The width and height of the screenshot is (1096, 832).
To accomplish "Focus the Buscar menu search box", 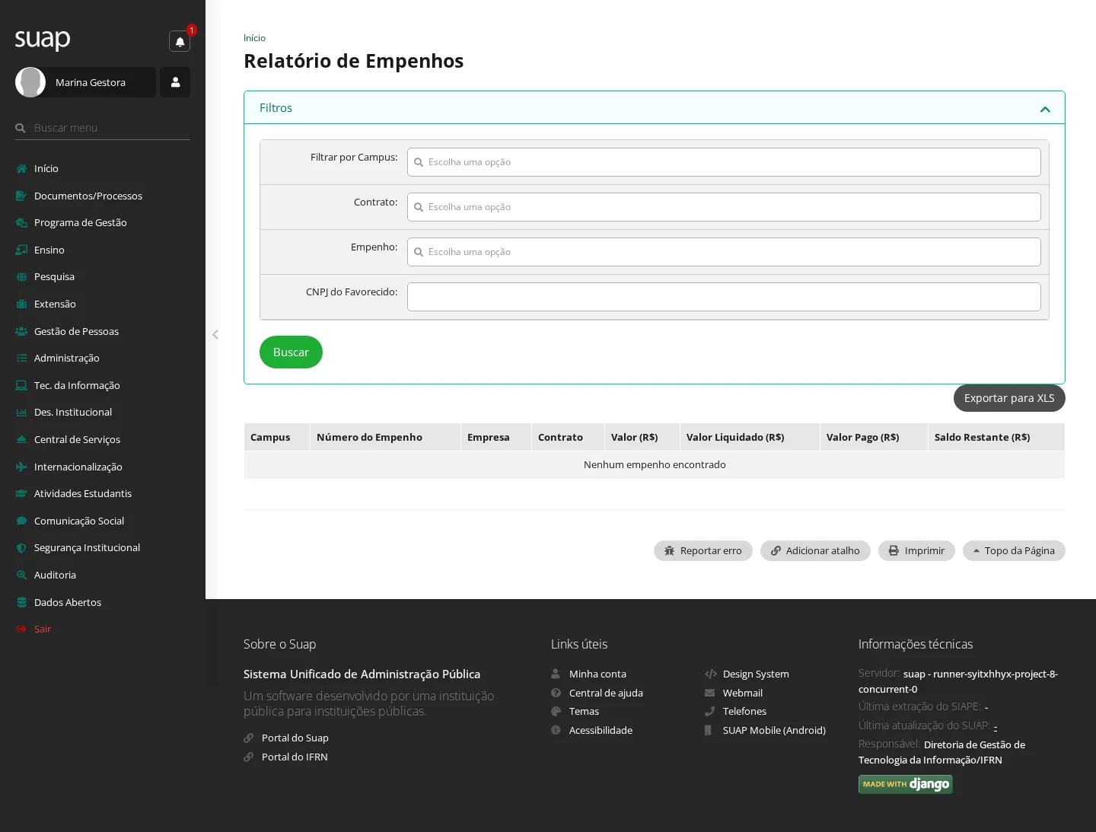I will click(103, 128).
